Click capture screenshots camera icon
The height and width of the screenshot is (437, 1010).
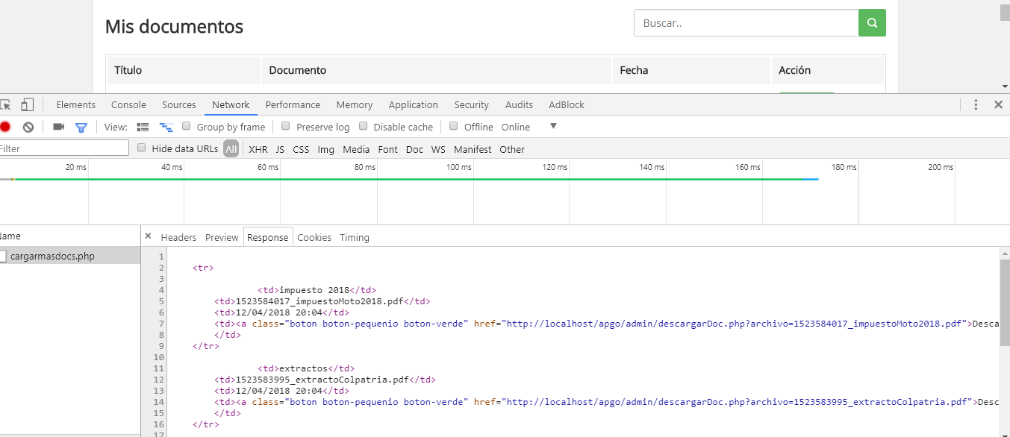[59, 127]
